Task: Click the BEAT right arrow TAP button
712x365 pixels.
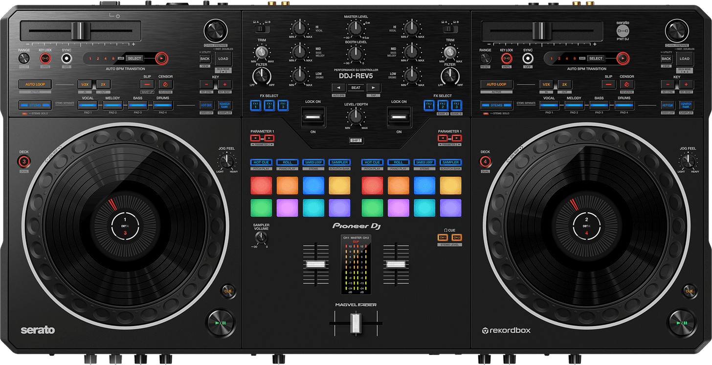Action: (x=373, y=88)
